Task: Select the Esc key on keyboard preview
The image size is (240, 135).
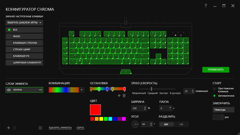Action: [x=71, y=34]
